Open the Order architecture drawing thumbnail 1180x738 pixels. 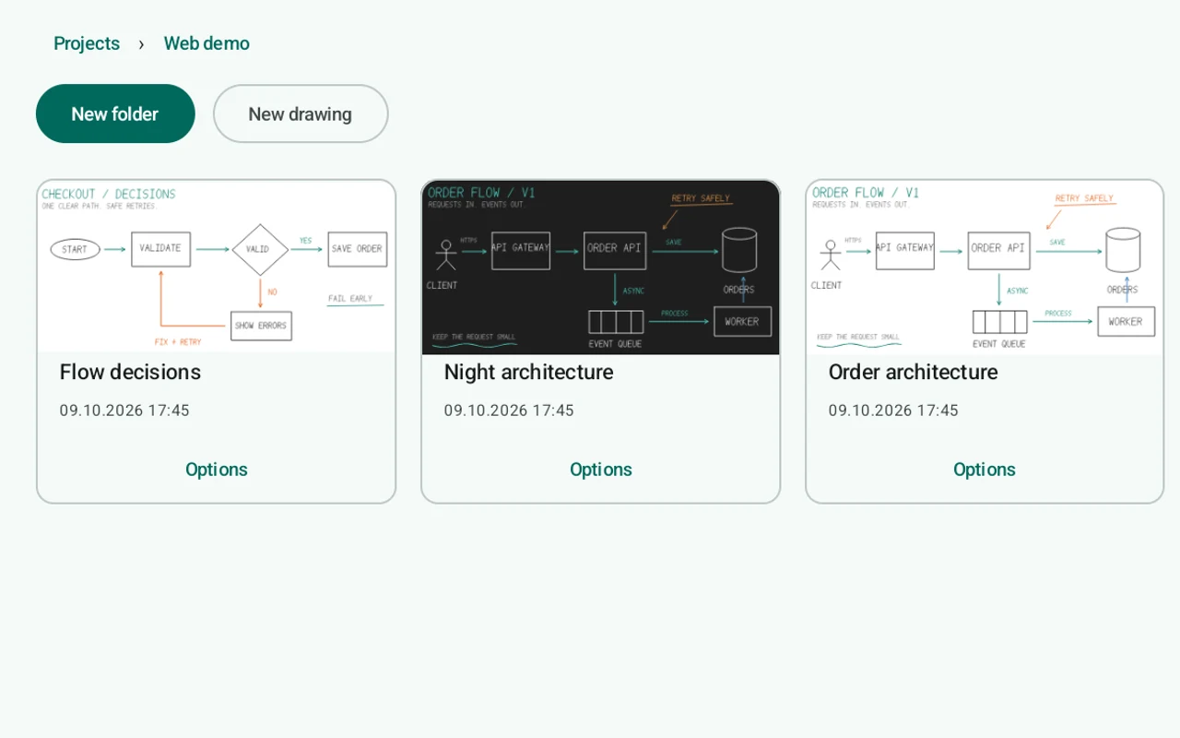(985, 268)
